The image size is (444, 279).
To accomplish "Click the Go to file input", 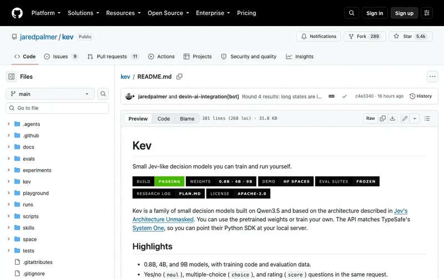I will click(57, 108).
